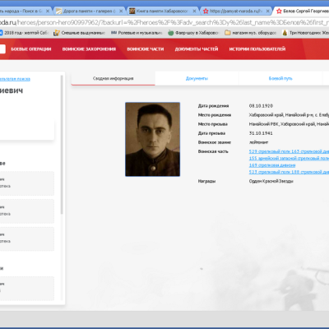Viewport: 329px width, 329px height.
Task: Click the folder icon of 'магазин муз.' bookmark
Action: 228,33
